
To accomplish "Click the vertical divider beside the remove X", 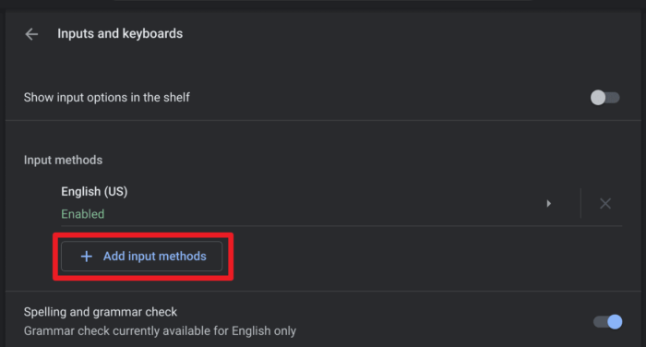I will [x=580, y=203].
